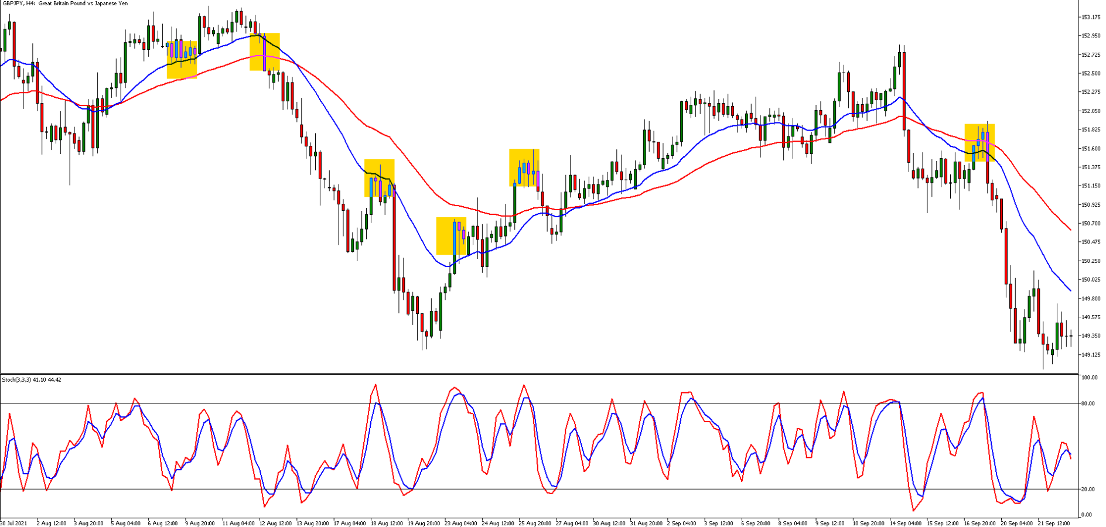Click the 12 Aug 12:00 time label
Viewport: 1106px width, 527px height.
276,523
